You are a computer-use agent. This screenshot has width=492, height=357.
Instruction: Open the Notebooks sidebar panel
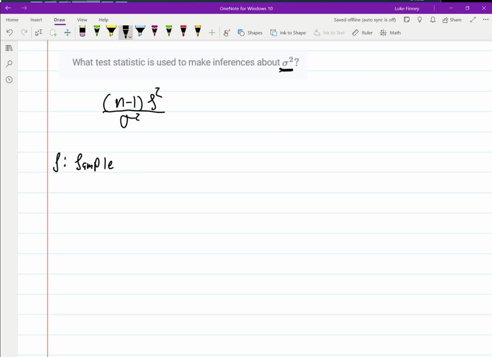point(9,48)
